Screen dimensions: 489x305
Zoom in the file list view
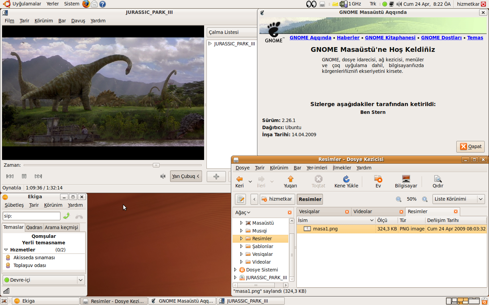click(425, 199)
